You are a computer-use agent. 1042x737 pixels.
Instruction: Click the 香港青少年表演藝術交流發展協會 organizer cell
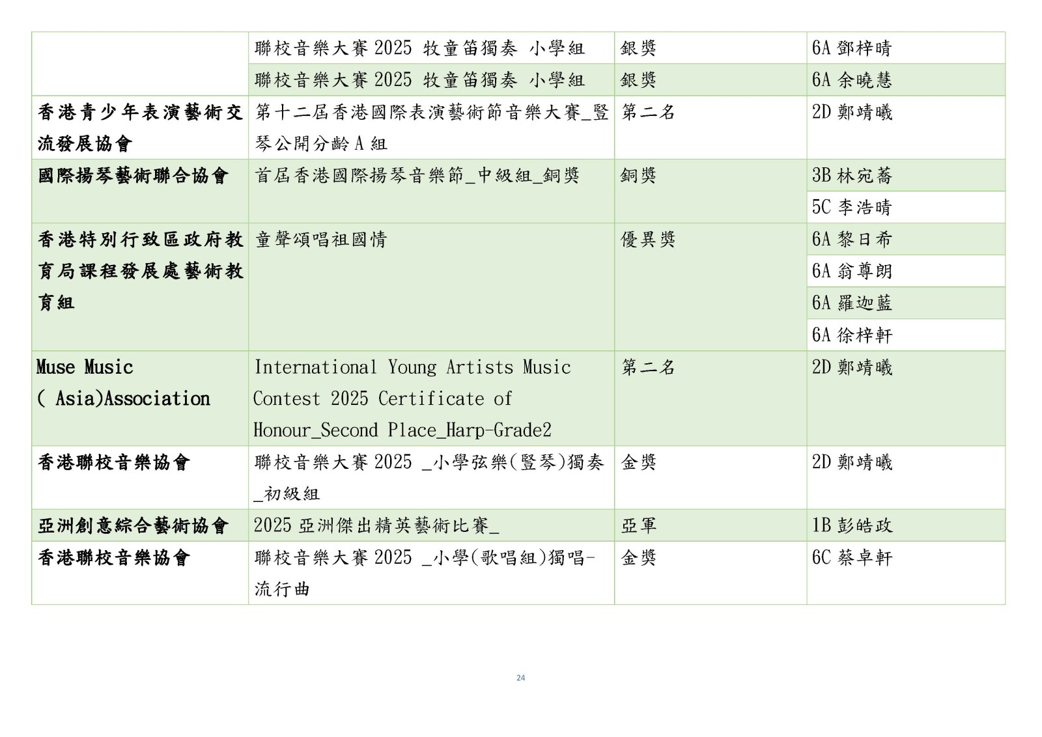coord(139,128)
